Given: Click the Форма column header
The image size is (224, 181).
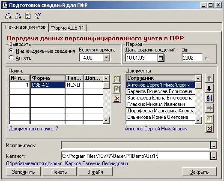Looking at the screenshot, I should pyautogui.click(x=48, y=78).
